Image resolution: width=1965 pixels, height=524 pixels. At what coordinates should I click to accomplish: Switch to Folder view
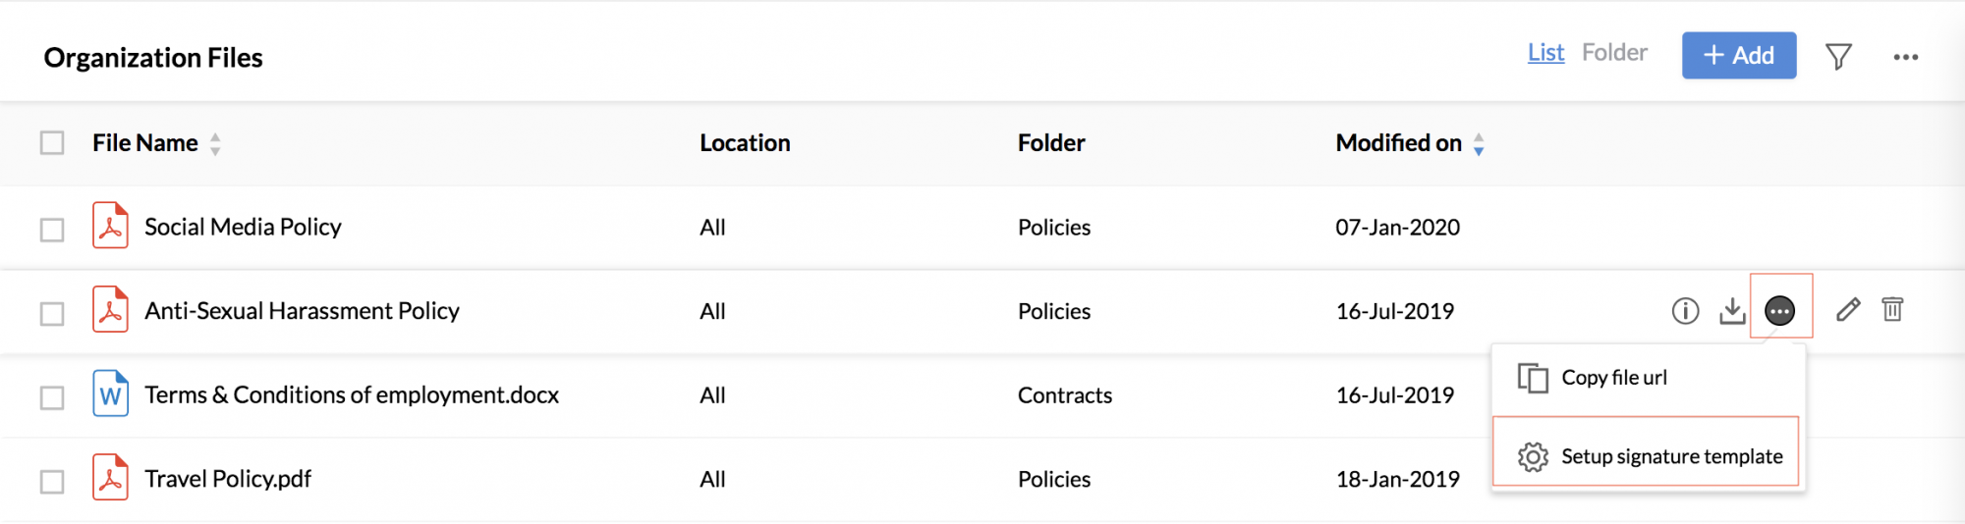pos(1614,53)
